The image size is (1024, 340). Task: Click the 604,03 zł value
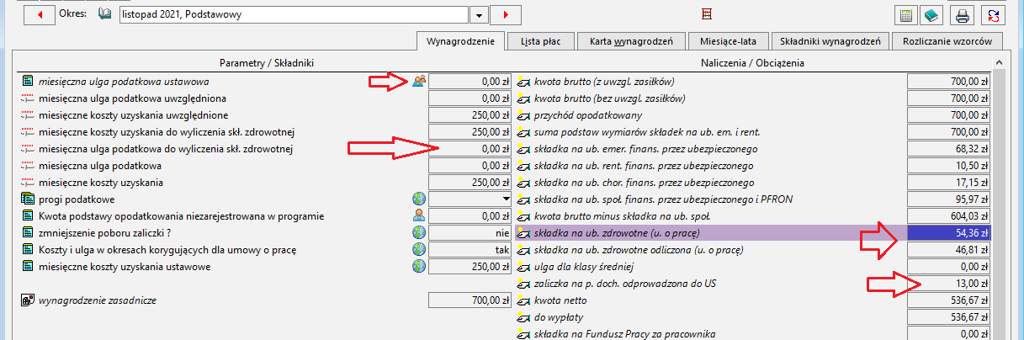pyautogui.click(x=949, y=216)
